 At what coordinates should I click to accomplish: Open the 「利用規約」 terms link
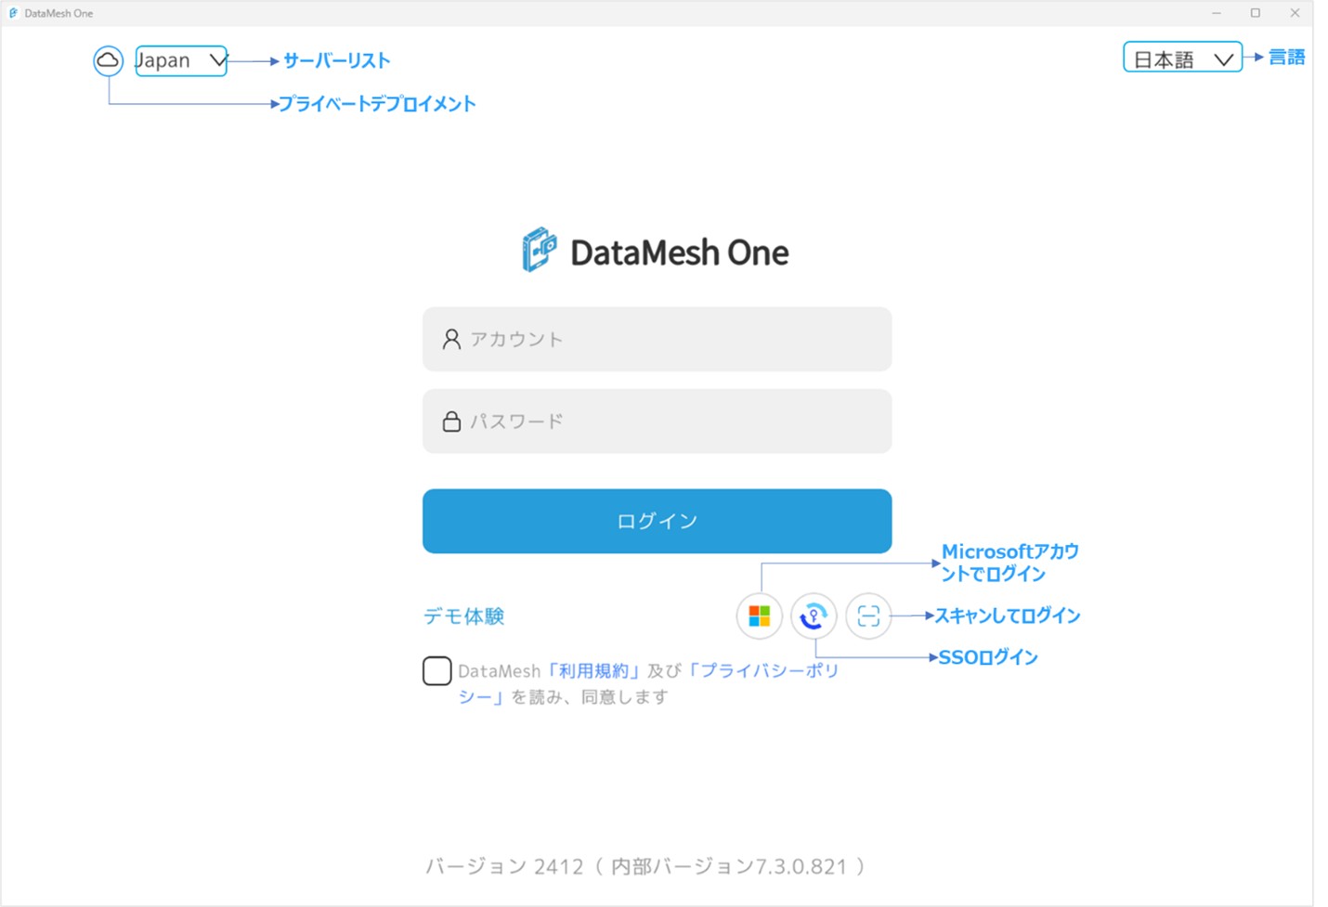[593, 670]
